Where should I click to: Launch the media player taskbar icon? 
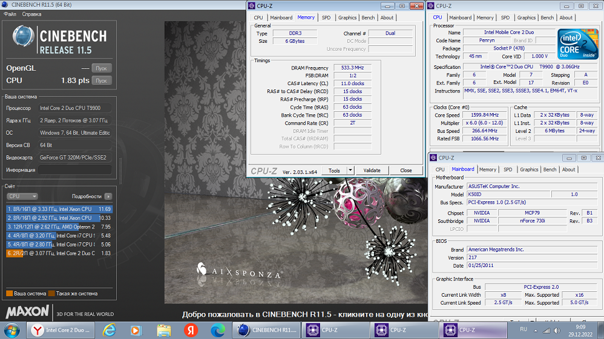click(x=136, y=330)
